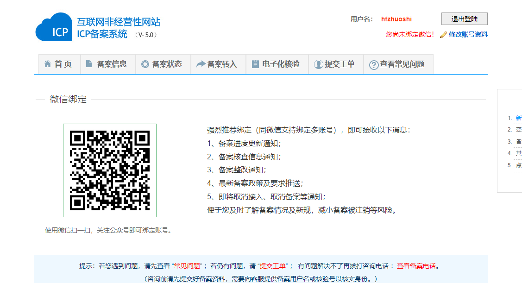522x283 pixels.
Task: Click the 咨询前请先提交好备案资料 note
Action: (261, 279)
